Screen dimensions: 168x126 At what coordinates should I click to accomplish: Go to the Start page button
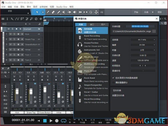(x=136, y=12)
